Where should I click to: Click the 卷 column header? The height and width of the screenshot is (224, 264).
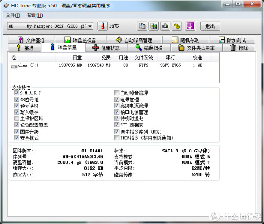[32, 58]
